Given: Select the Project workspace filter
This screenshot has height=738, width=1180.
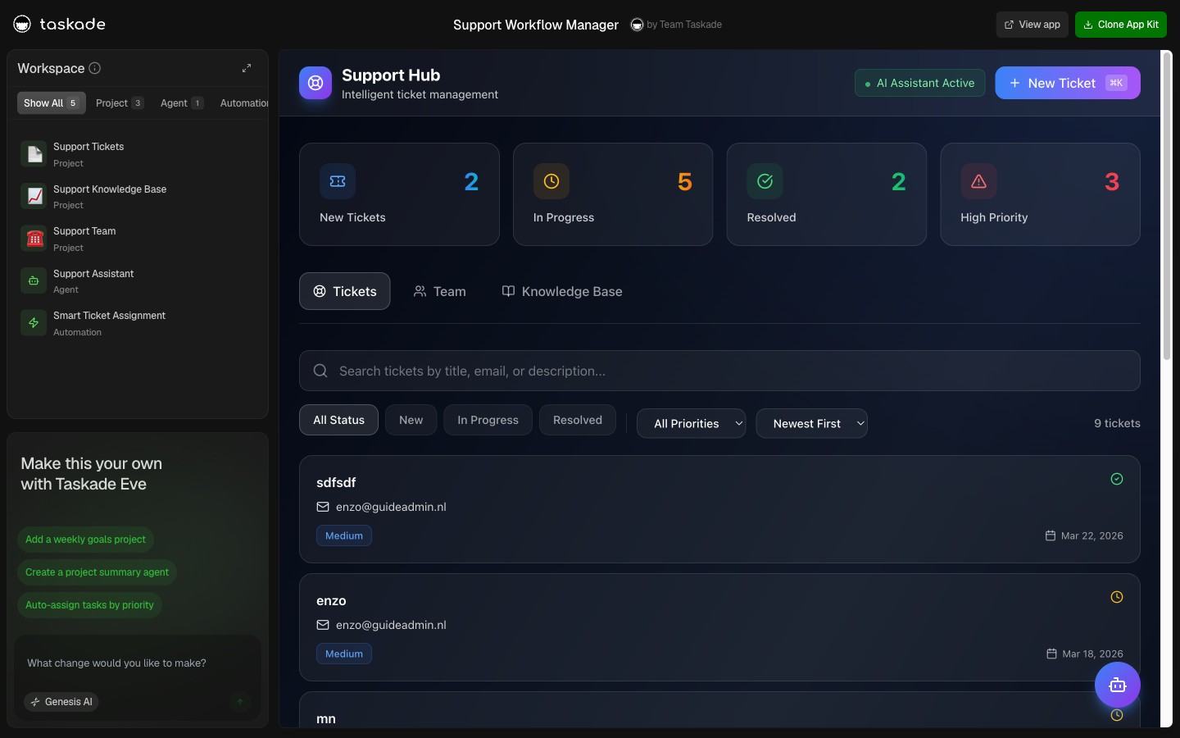Looking at the screenshot, I should 120,103.
